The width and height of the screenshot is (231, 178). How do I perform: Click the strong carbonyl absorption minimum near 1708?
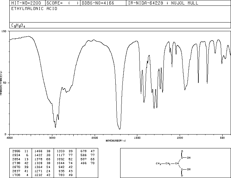(x=120, y=129)
